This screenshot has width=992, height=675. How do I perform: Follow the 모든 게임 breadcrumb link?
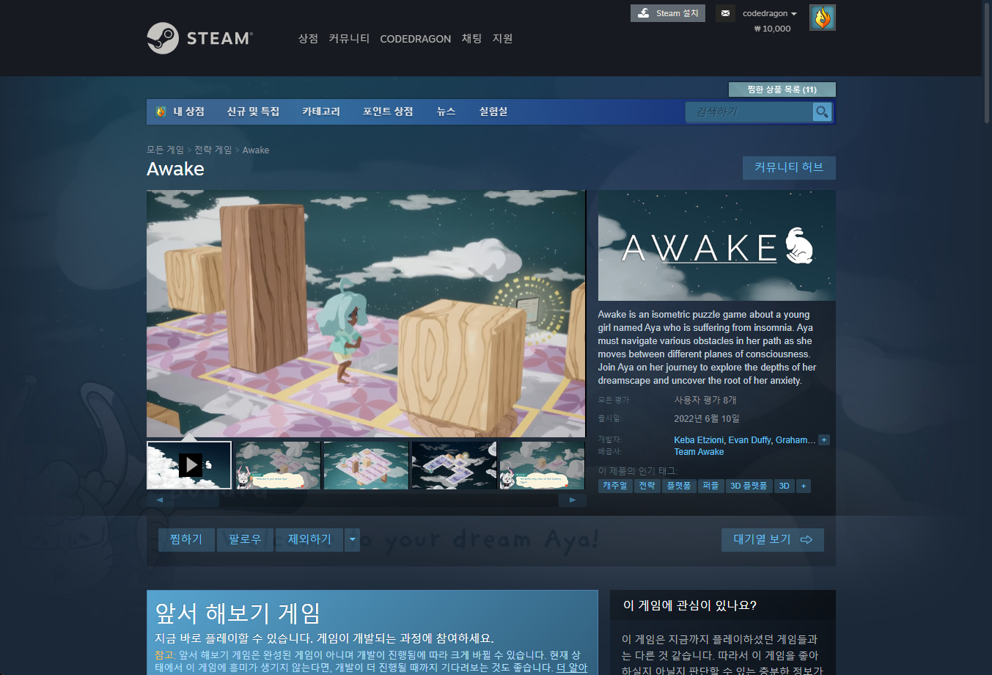coord(165,150)
